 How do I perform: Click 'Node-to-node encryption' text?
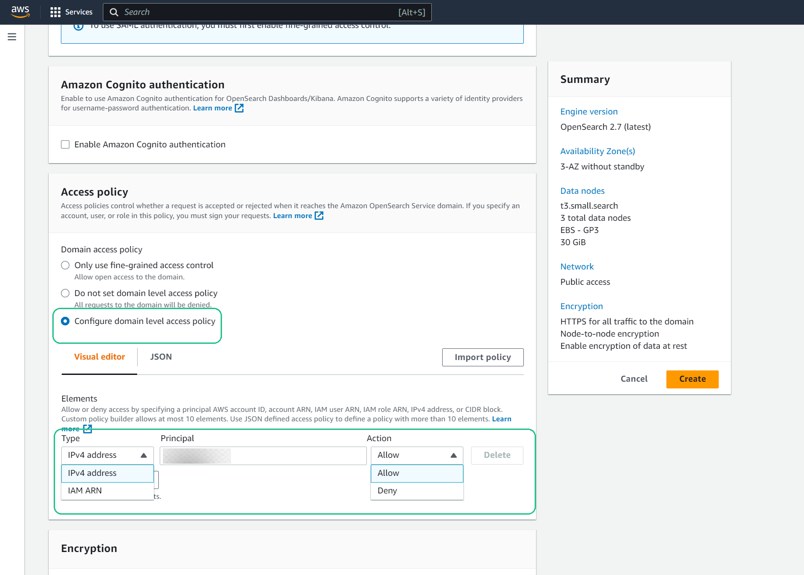(610, 334)
